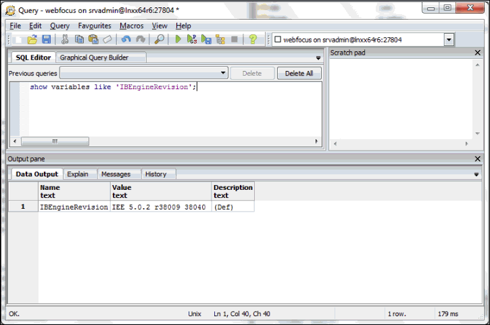Expand the Previous queries combo box

pyautogui.click(x=223, y=73)
